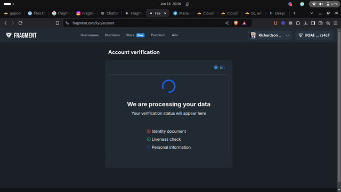
Task: Open the En language selector
Action: click(x=219, y=67)
